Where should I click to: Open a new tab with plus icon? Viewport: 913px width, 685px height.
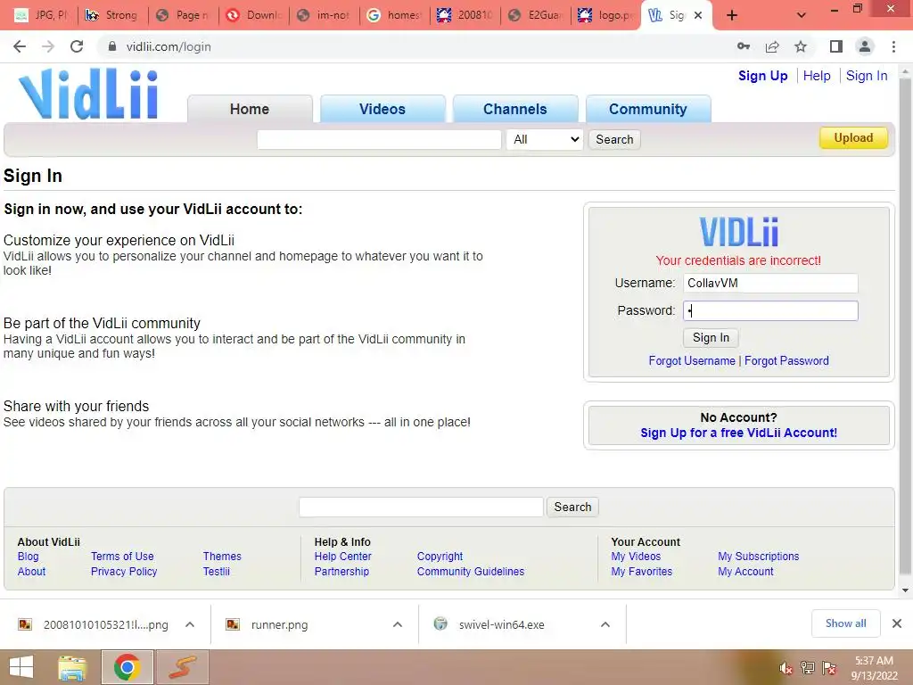732,15
